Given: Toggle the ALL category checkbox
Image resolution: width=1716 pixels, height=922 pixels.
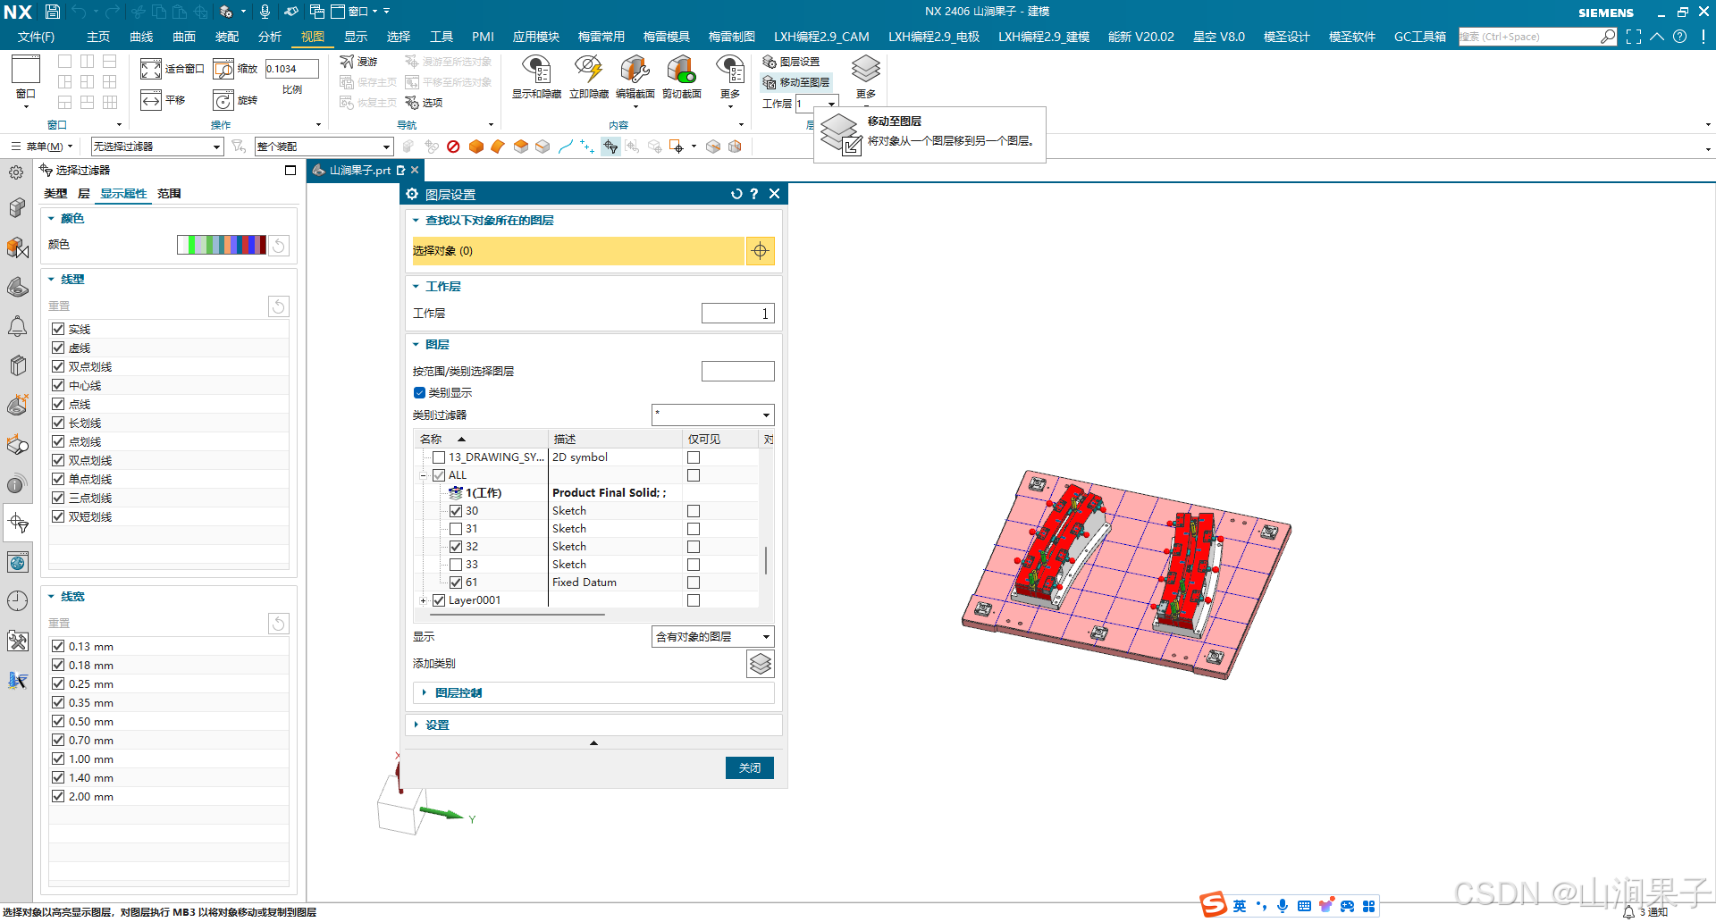Looking at the screenshot, I should [x=439, y=475].
